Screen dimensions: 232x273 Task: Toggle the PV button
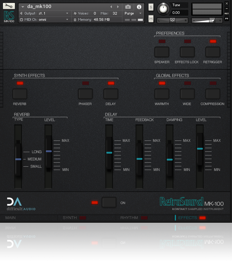click(227, 19)
